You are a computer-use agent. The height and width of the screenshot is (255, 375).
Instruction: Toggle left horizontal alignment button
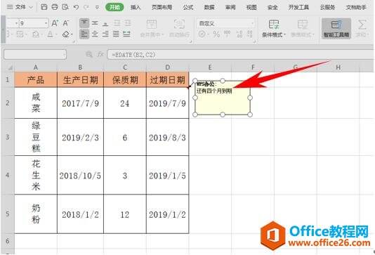(84, 34)
